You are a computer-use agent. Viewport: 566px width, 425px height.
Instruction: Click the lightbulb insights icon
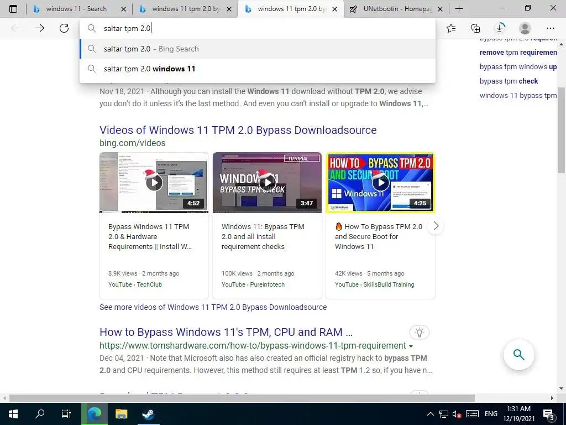[419, 333]
